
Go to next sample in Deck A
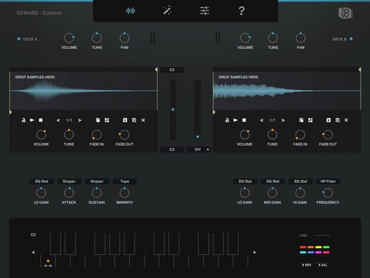(80, 120)
